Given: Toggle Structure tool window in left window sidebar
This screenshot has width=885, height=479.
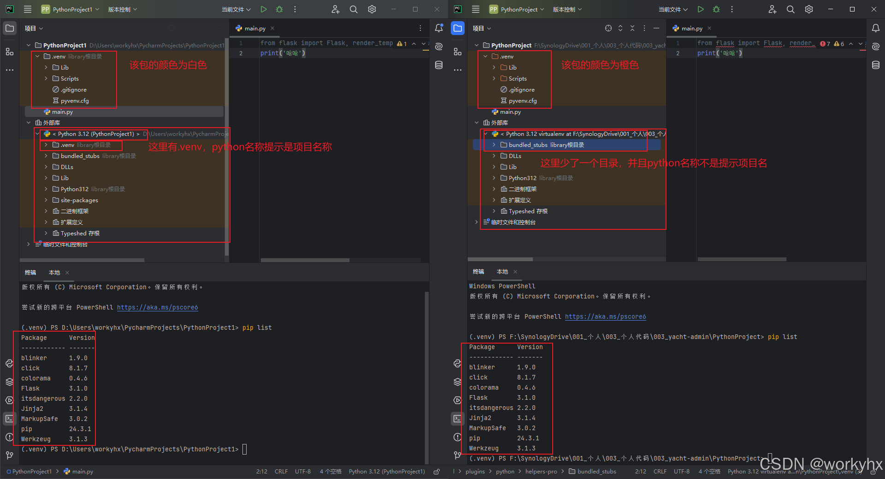Looking at the screenshot, I should (9, 52).
